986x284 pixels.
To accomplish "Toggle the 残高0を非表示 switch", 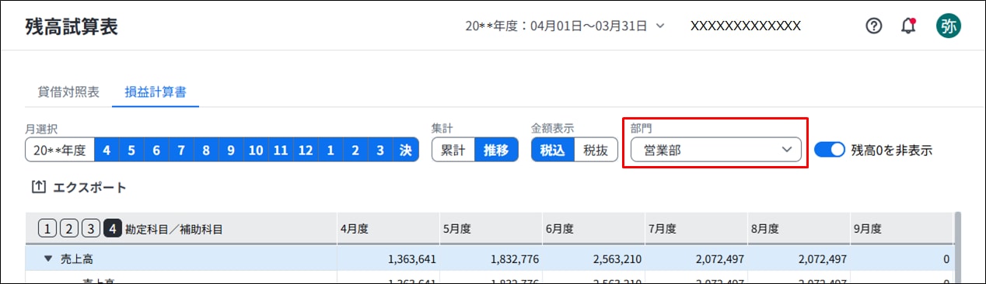I will (829, 150).
